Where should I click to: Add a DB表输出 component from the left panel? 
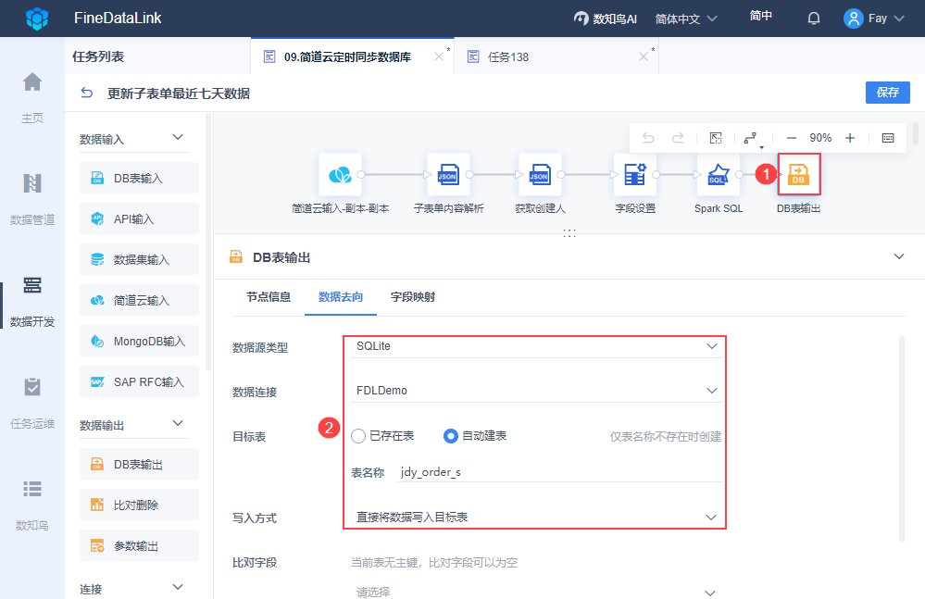coord(139,464)
